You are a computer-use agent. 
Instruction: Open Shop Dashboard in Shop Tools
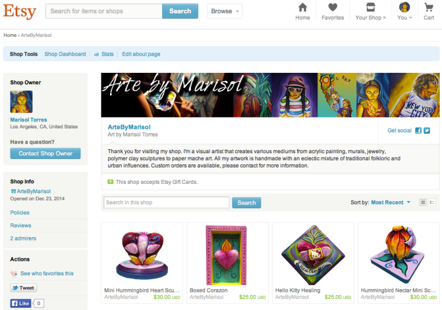(x=65, y=54)
